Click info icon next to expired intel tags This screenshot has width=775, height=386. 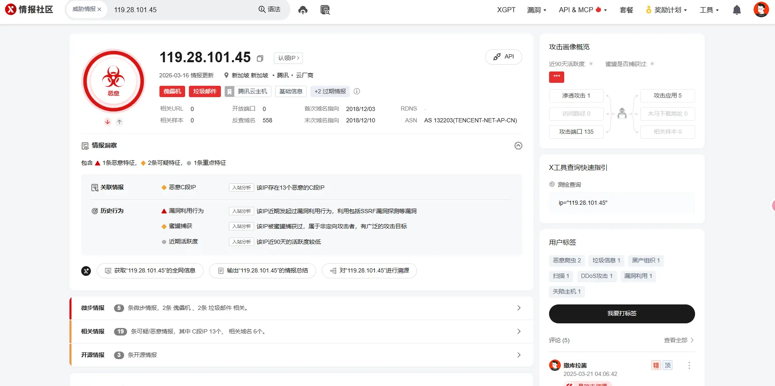[x=357, y=91]
